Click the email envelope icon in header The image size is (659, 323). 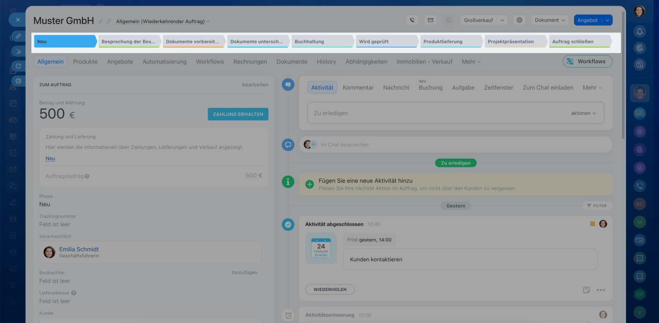click(430, 20)
